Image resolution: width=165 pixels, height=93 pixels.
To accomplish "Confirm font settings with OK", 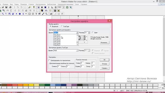I will pyautogui.click(x=104, y=60).
